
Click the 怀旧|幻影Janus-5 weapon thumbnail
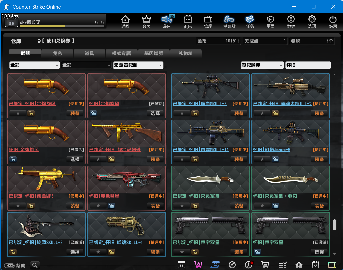291,133
